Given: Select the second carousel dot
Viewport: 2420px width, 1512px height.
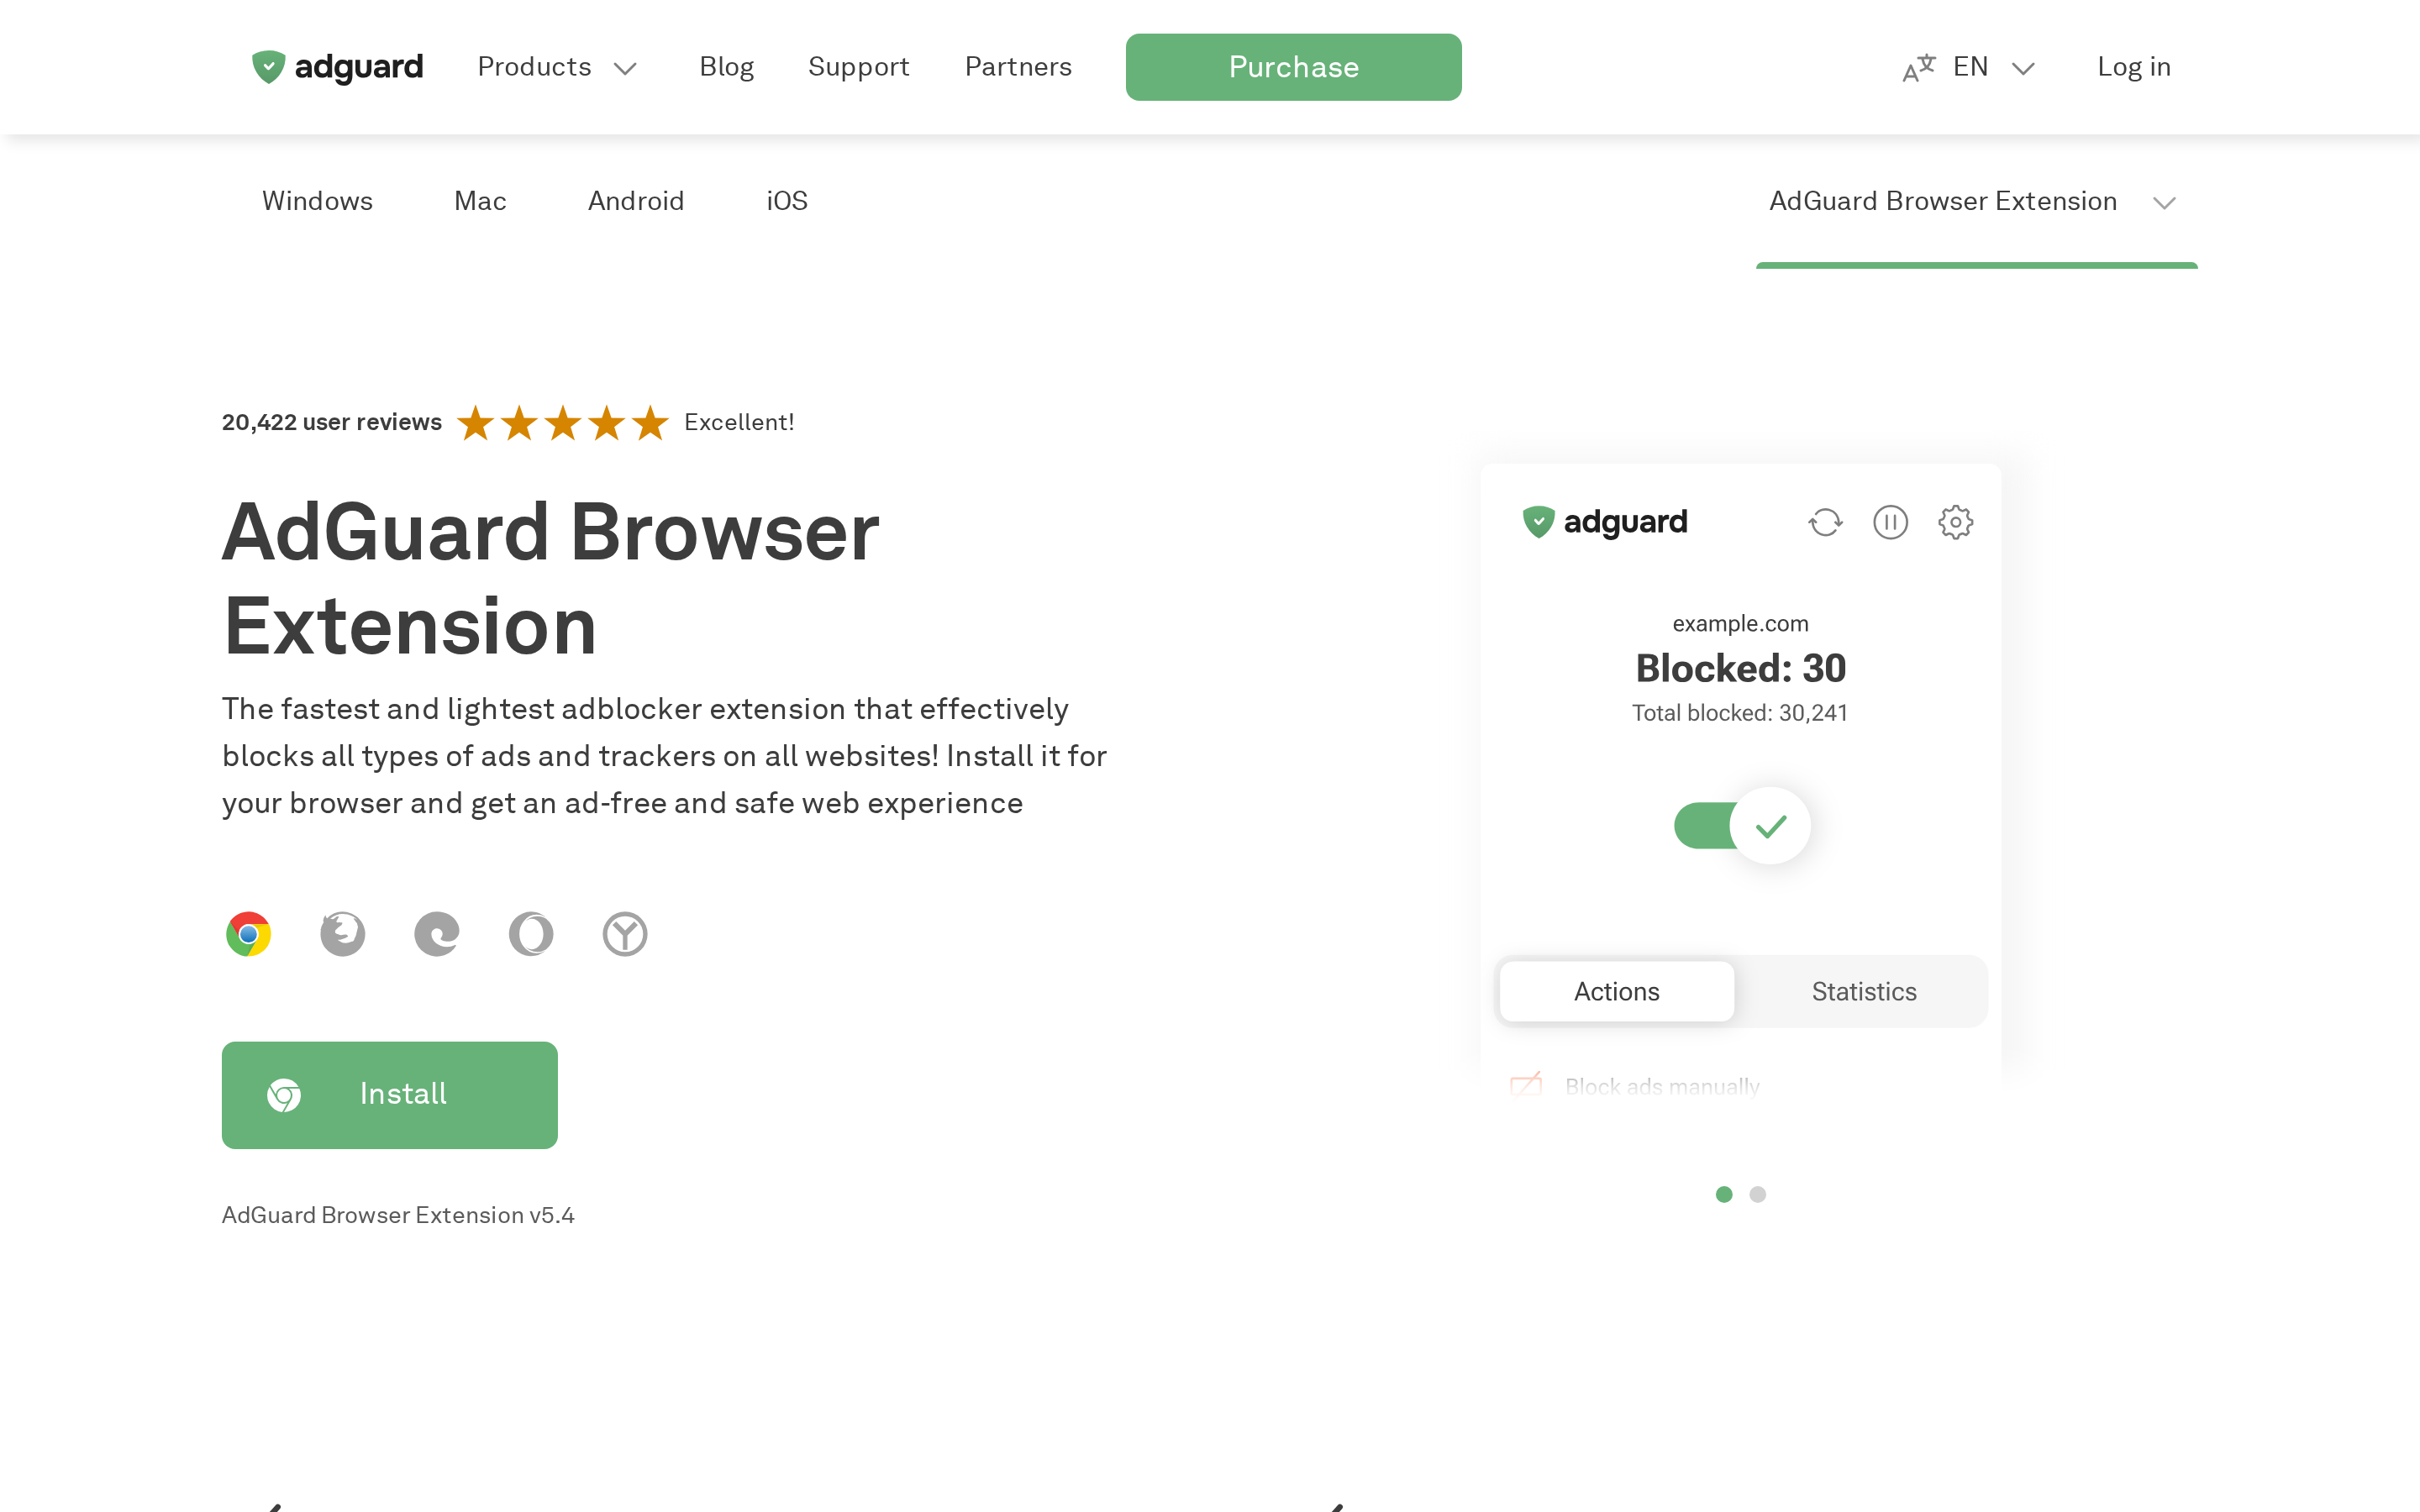Looking at the screenshot, I should coord(1758,1194).
